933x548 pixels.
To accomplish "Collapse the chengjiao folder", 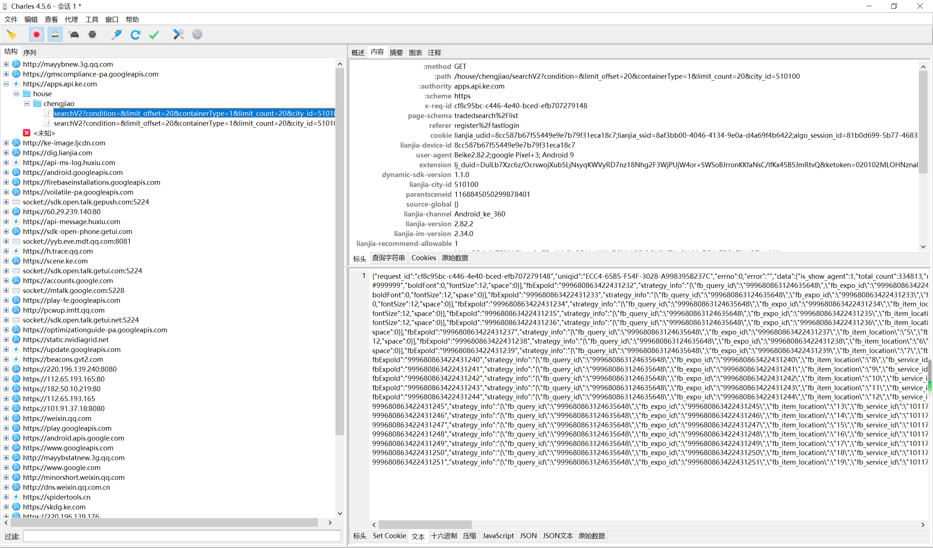I will pyautogui.click(x=27, y=103).
